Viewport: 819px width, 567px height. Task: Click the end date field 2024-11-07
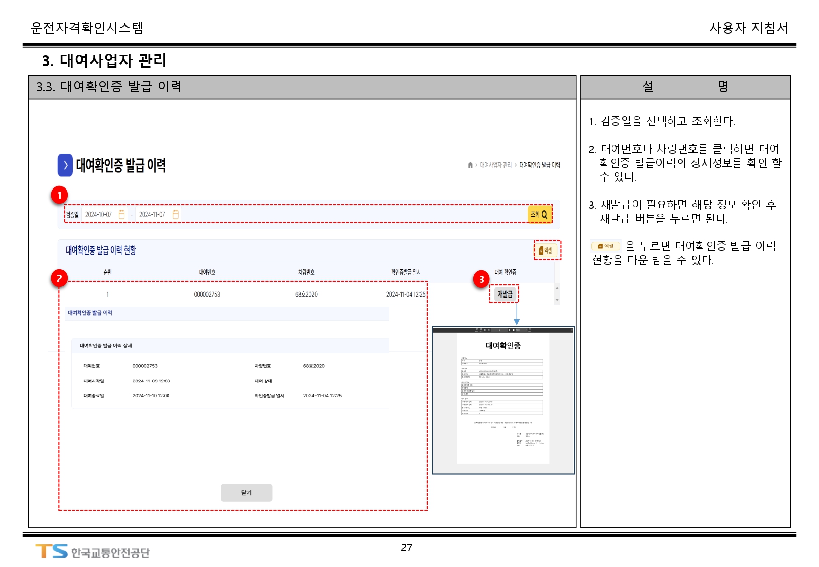[x=152, y=214]
